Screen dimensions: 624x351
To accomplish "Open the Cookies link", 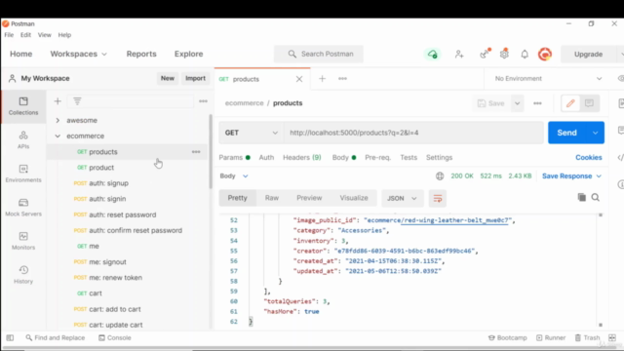I will coord(589,158).
